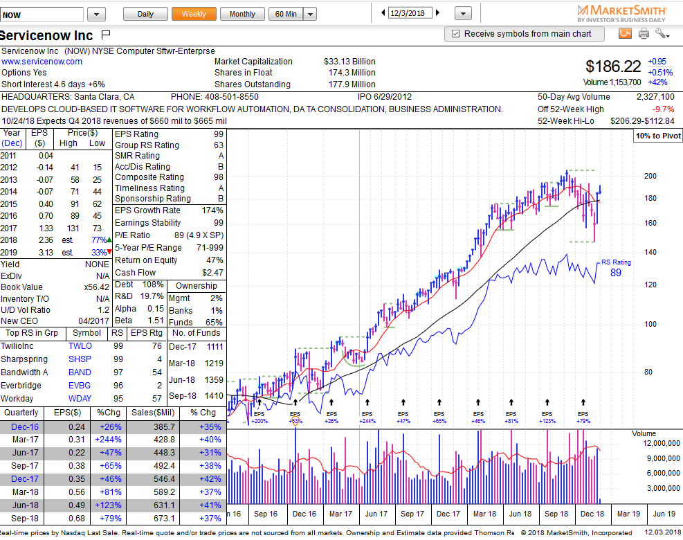The image size is (683, 540).
Task: Open the symbol history dropdown
Action: coord(96,15)
